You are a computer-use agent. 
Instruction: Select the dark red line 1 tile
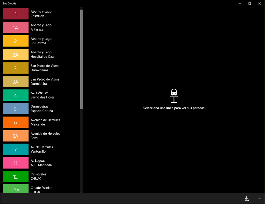16,14
